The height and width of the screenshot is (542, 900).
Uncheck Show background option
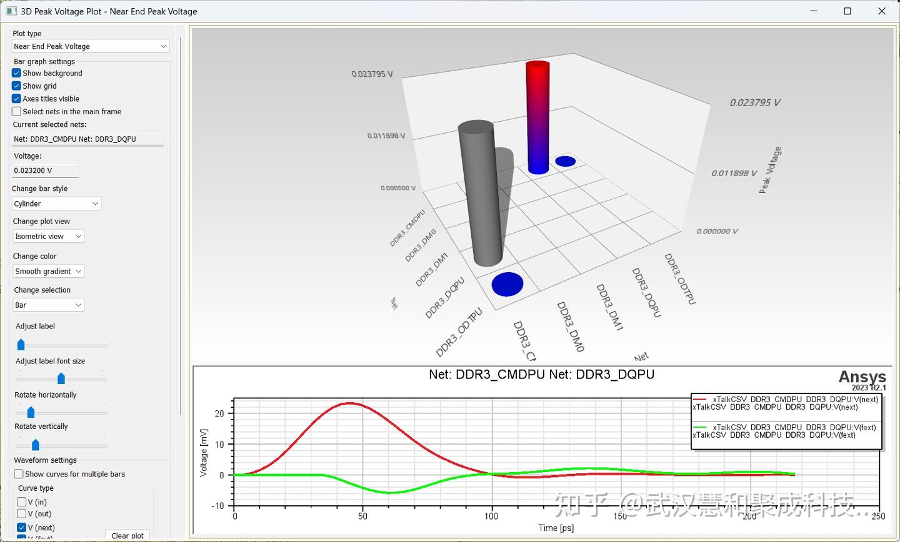pyautogui.click(x=17, y=73)
